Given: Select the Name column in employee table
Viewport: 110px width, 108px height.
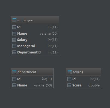Looking at the screenshot, I should (35, 34).
